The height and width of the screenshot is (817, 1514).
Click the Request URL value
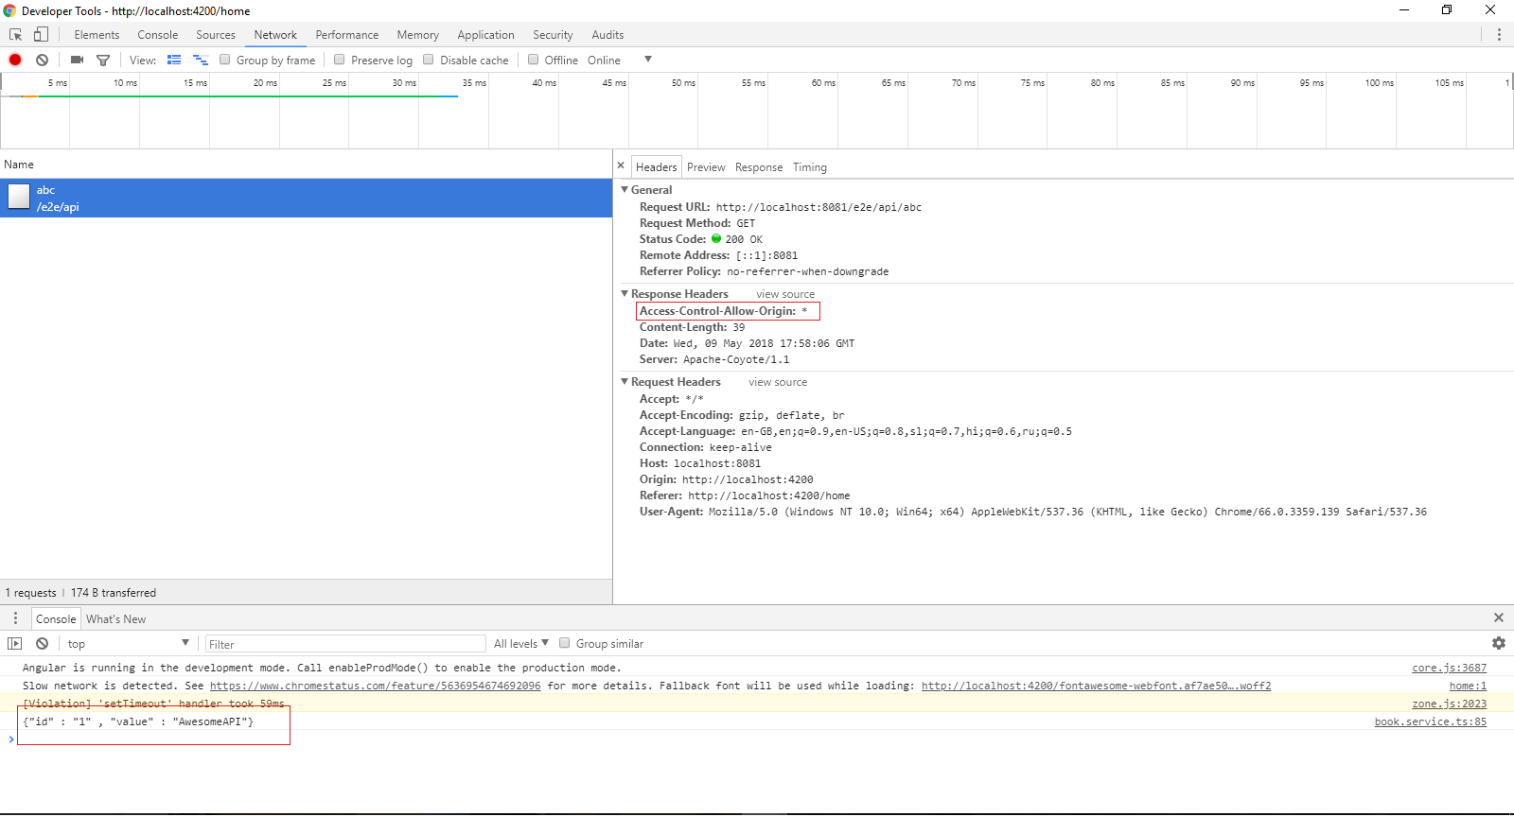click(819, 207)
